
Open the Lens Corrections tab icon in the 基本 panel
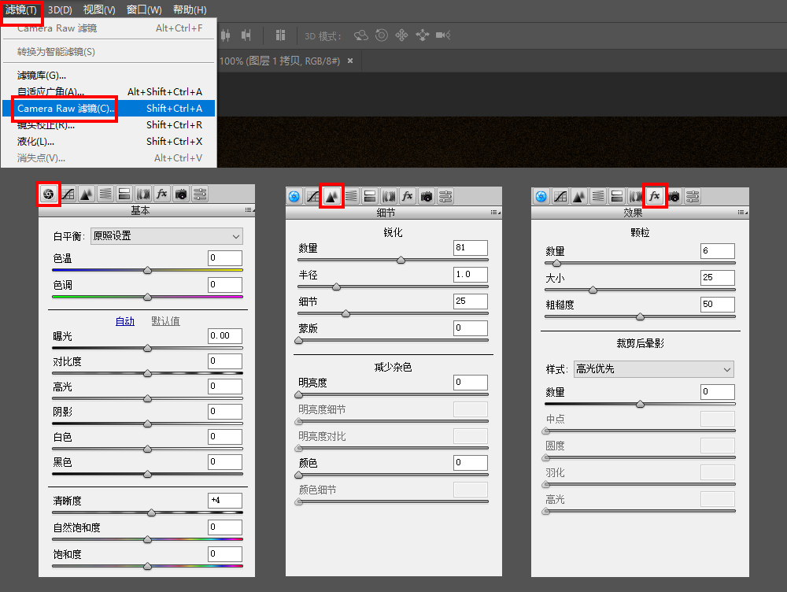pyautogui.click(x=143, y=194)
